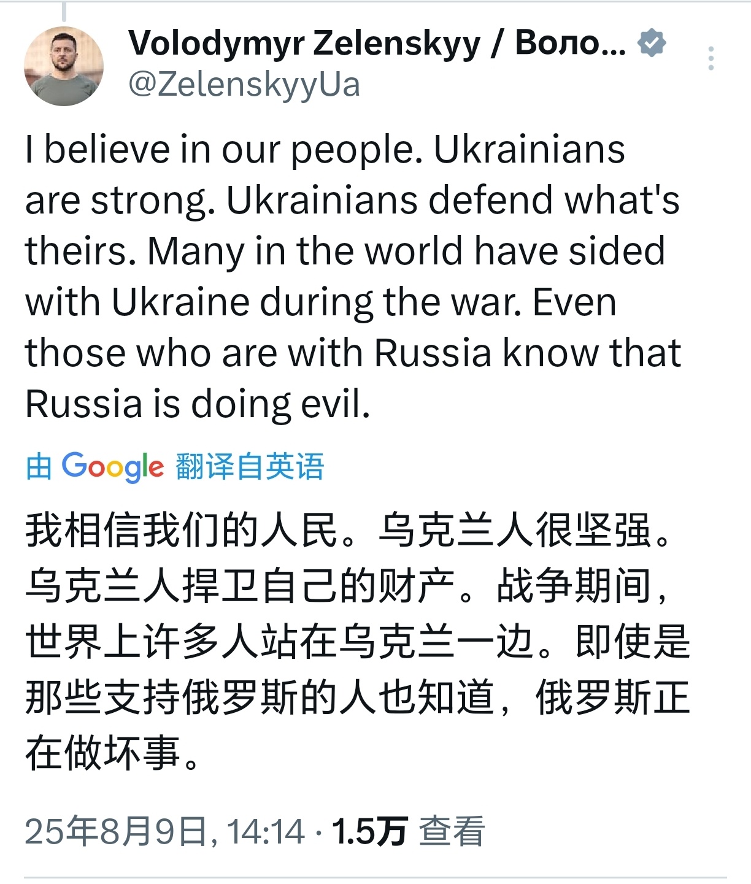Click the tweet line "I believe in our people"
Image resolution: width=751 pixels, height=884 pixels.
[x=223, y=150]
